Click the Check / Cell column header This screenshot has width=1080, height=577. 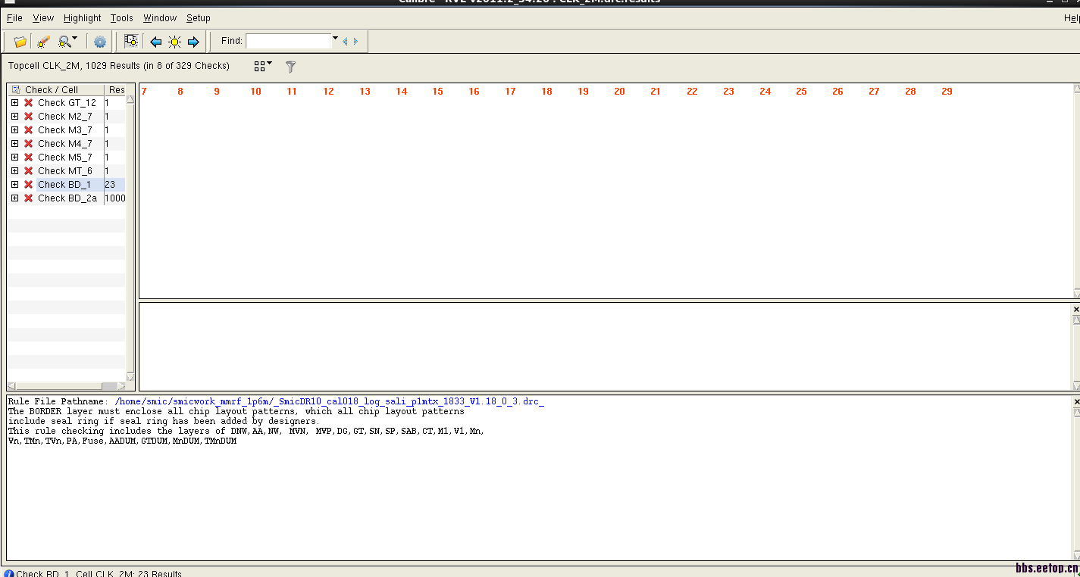point(55,89)
